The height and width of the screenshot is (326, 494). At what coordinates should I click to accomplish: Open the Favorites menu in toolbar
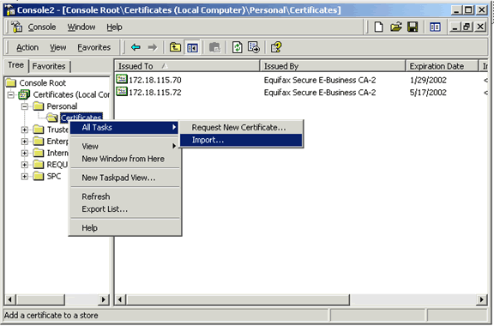[x=93, y=47]
